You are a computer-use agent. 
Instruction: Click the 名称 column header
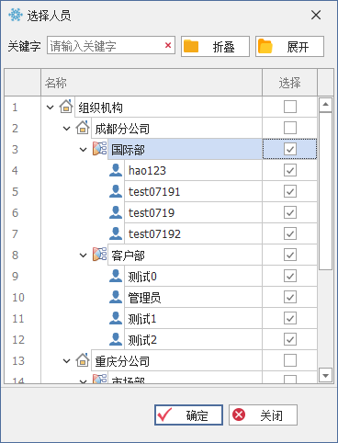coord(152,83)
